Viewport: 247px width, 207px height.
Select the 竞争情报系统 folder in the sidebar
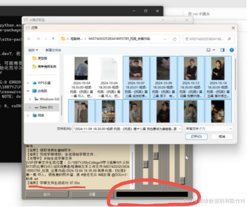coord(45,66)
